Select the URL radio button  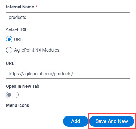pos(9,39)
